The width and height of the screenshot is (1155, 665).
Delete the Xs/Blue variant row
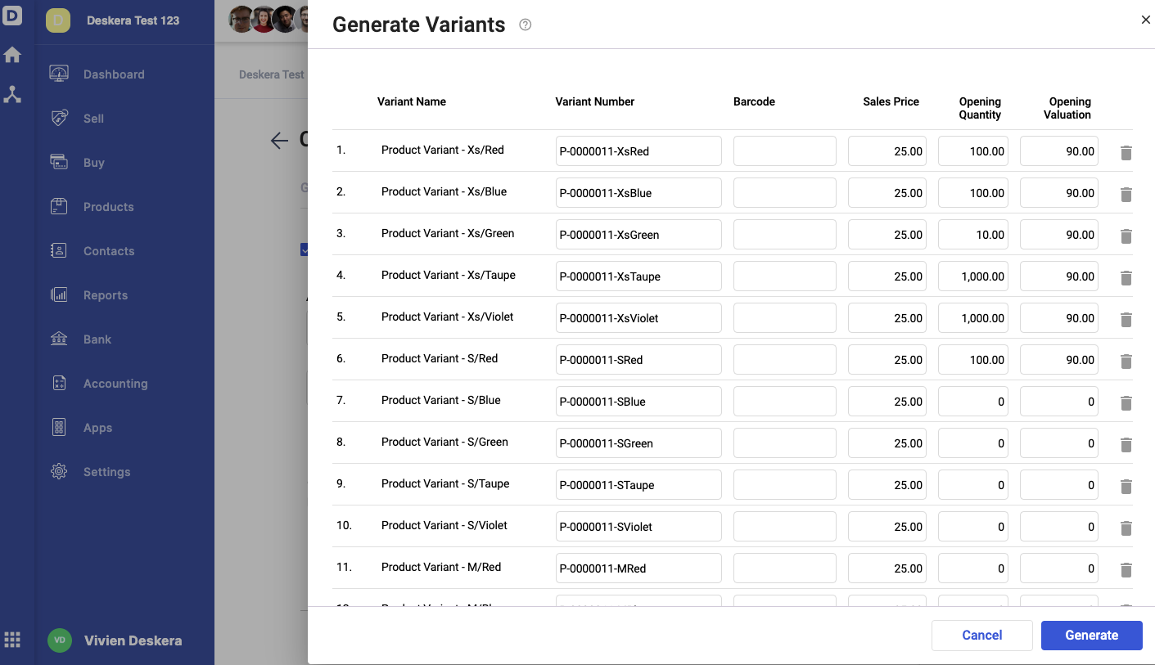point(1126,195)
